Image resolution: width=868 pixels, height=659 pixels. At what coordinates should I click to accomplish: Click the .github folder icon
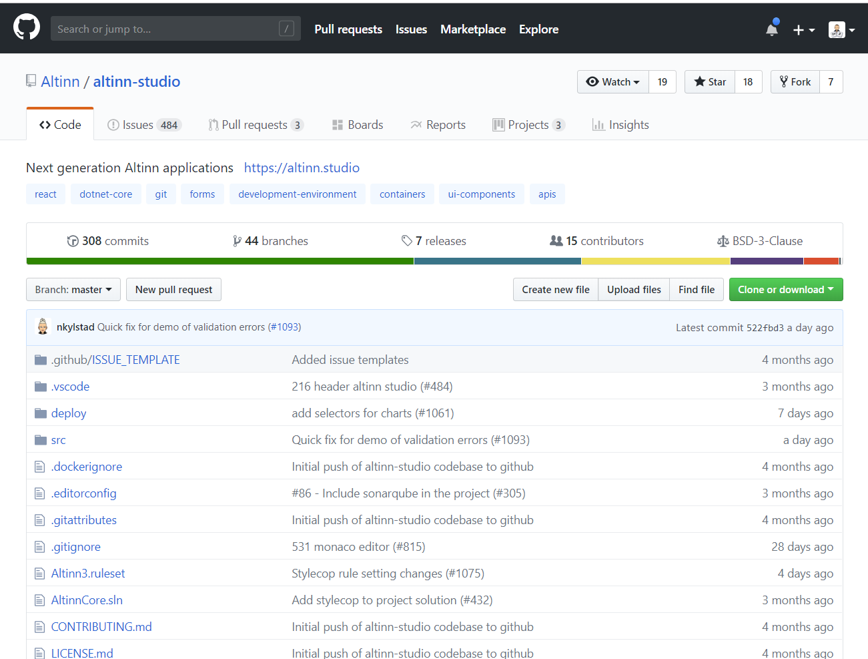coord(40,360)
